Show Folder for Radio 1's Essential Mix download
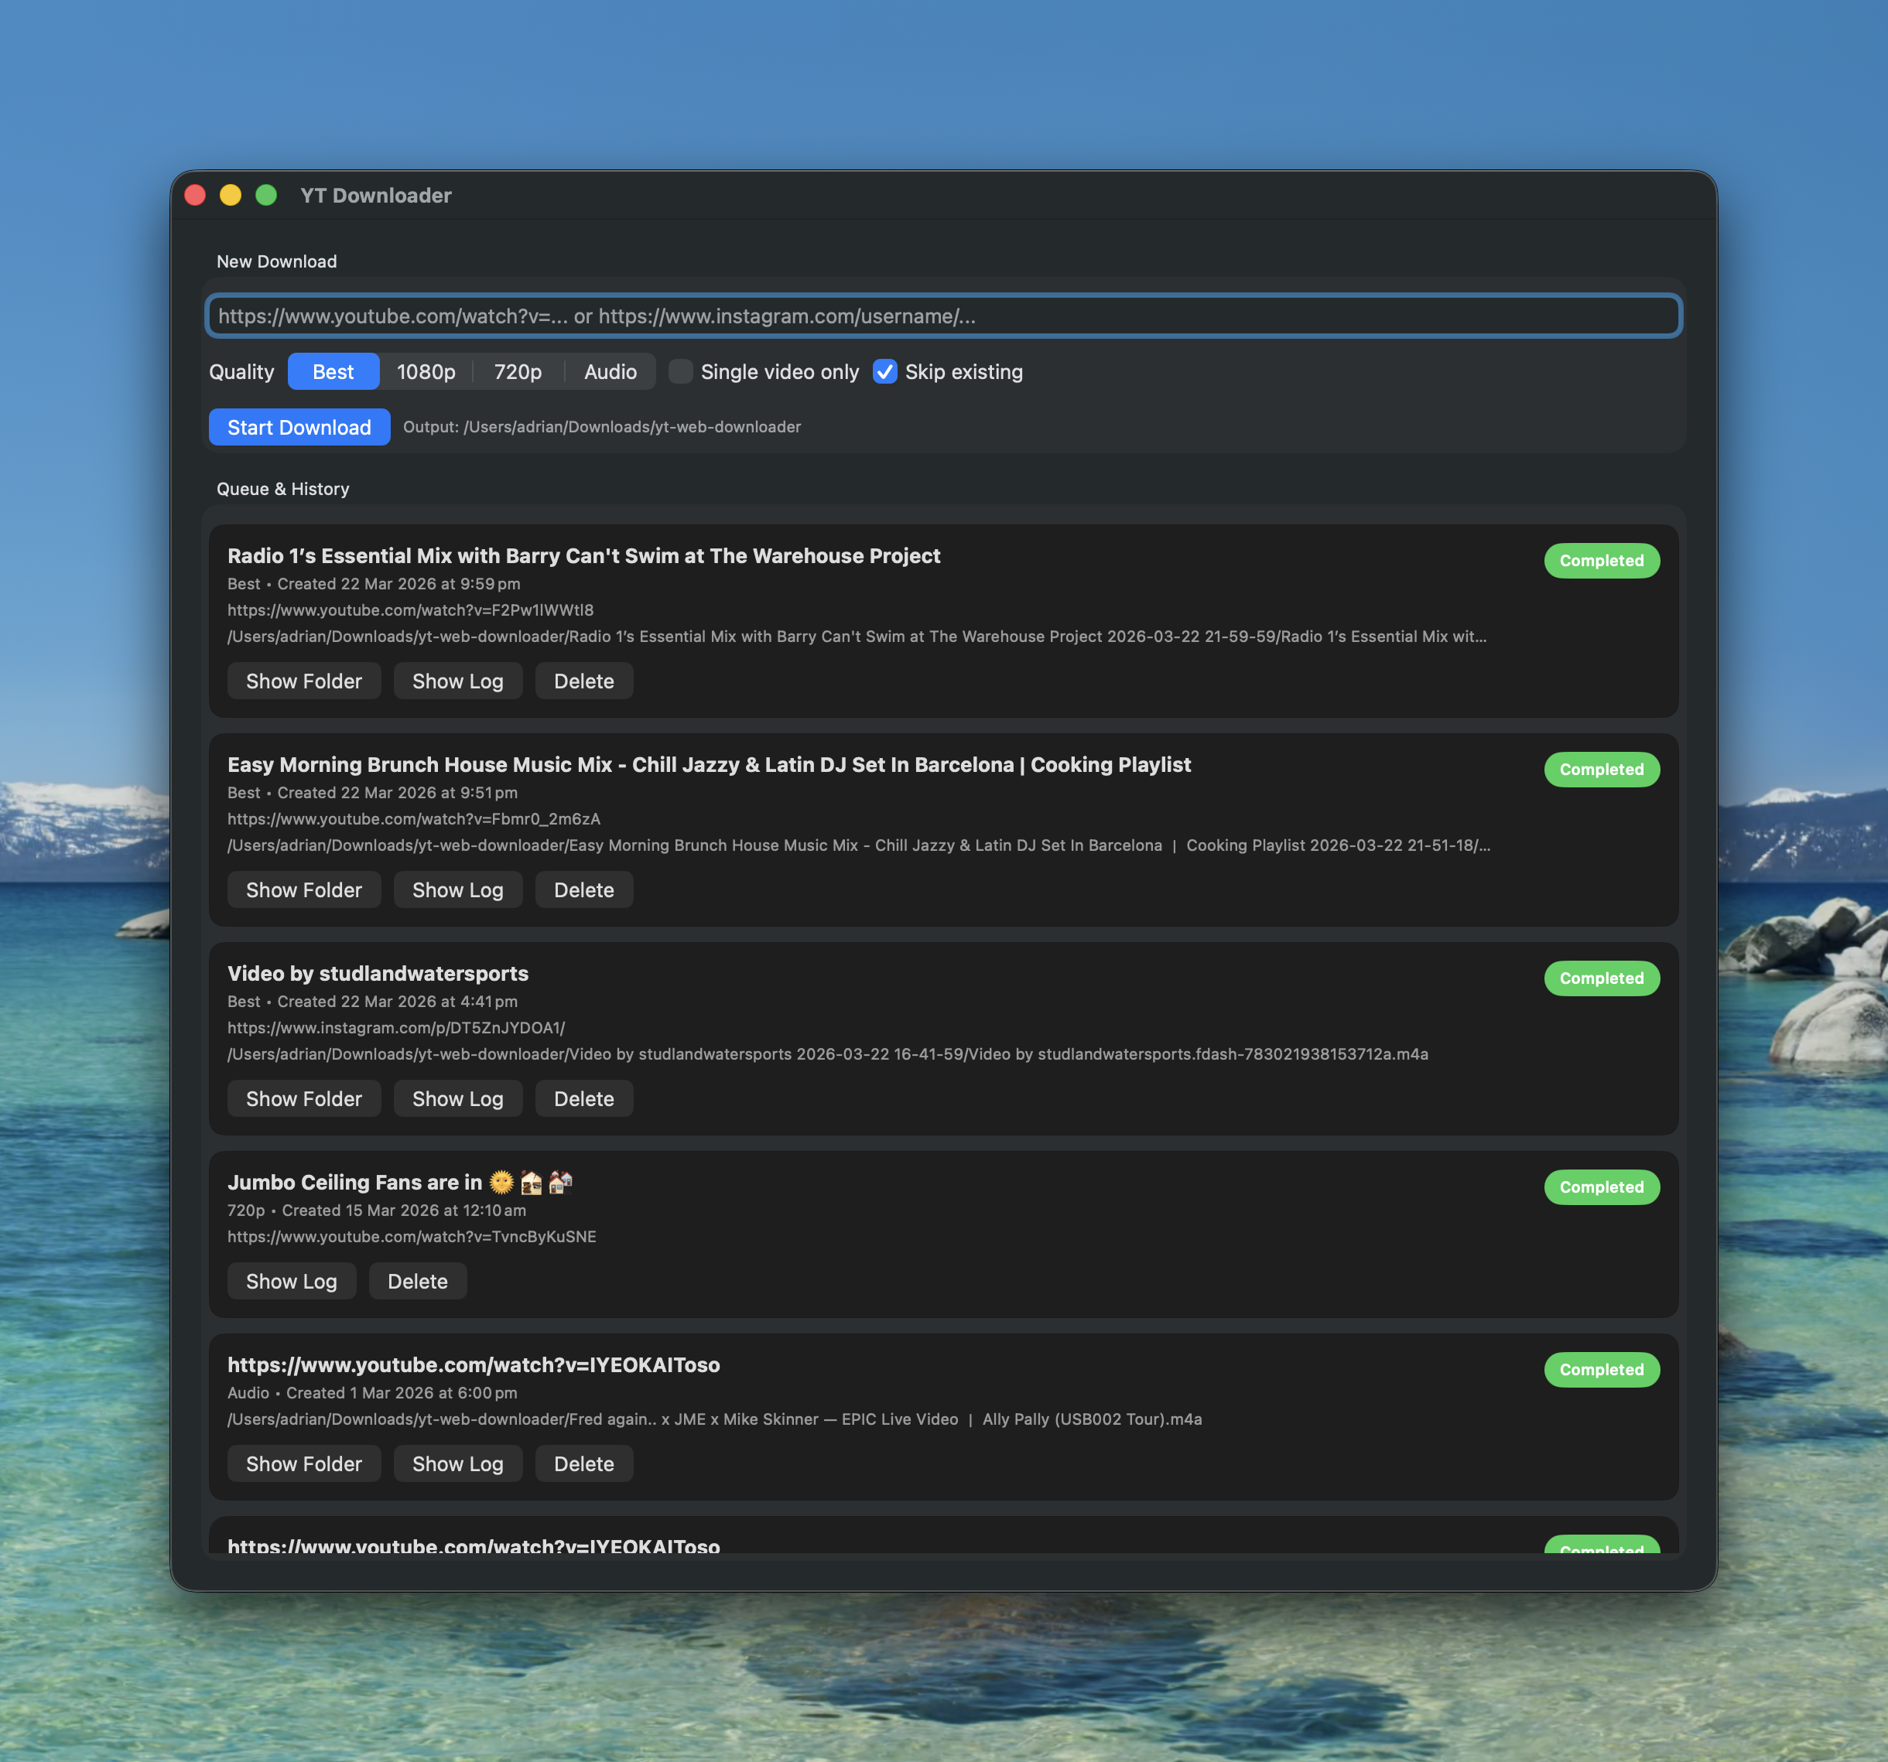 [x=304, y=681]
